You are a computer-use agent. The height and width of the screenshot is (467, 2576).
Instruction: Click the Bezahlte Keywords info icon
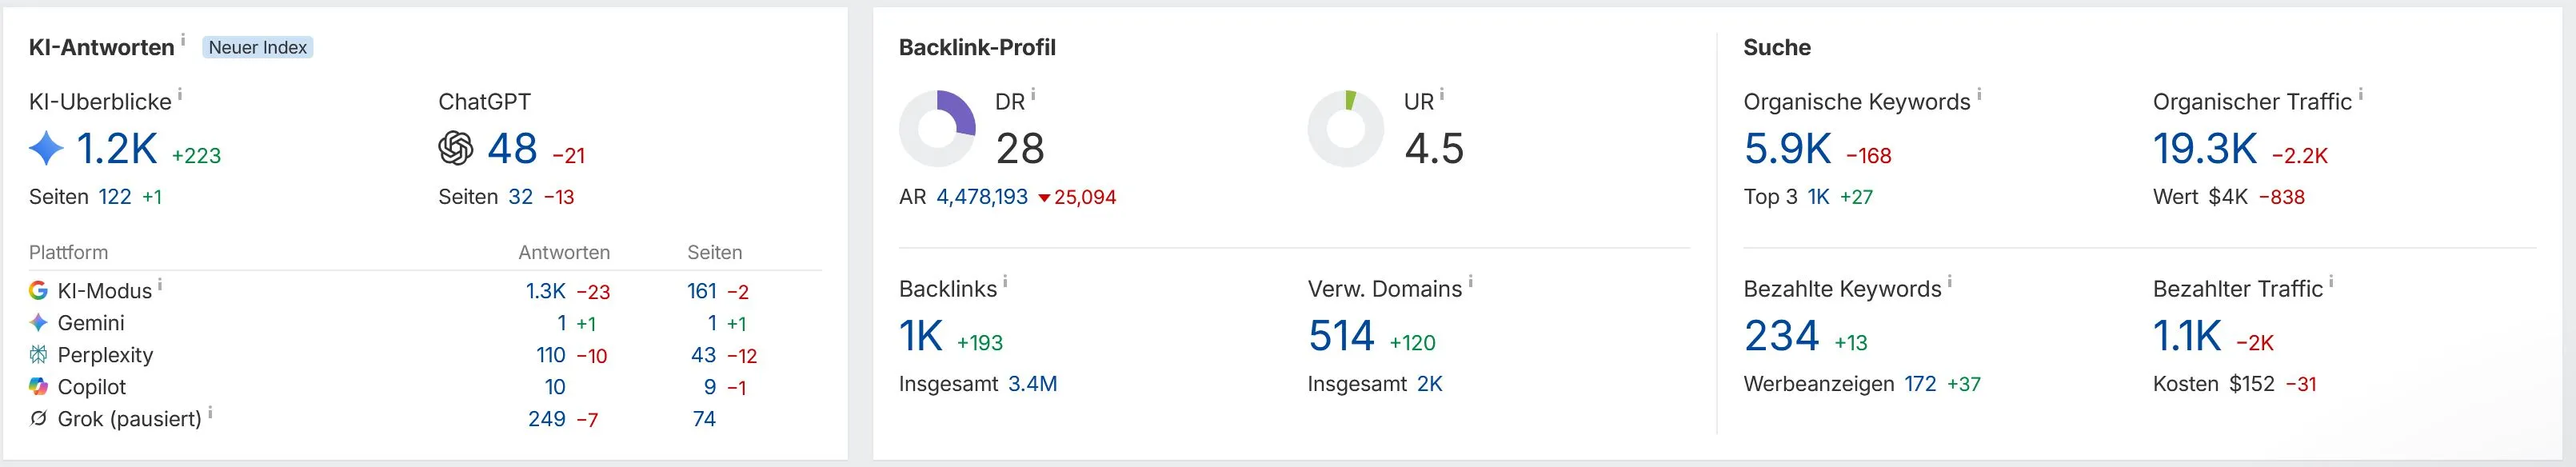point(1950,283)
